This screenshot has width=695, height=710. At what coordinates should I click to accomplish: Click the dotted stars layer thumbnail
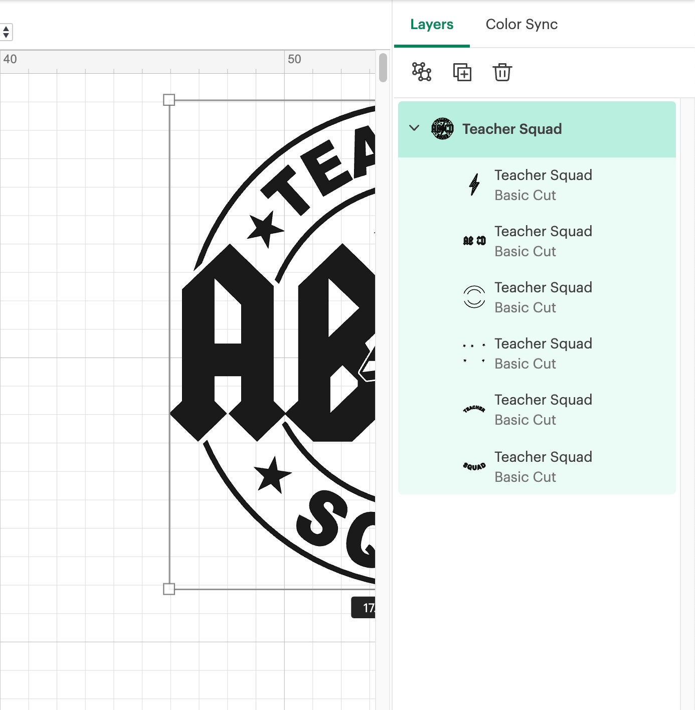[x=474, y=352]
